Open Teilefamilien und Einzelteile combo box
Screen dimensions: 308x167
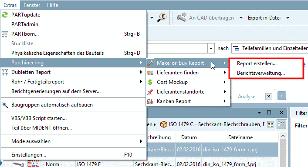click(270, 48)
